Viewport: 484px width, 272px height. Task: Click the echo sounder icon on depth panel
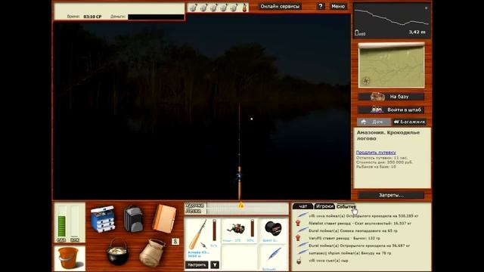360,32
